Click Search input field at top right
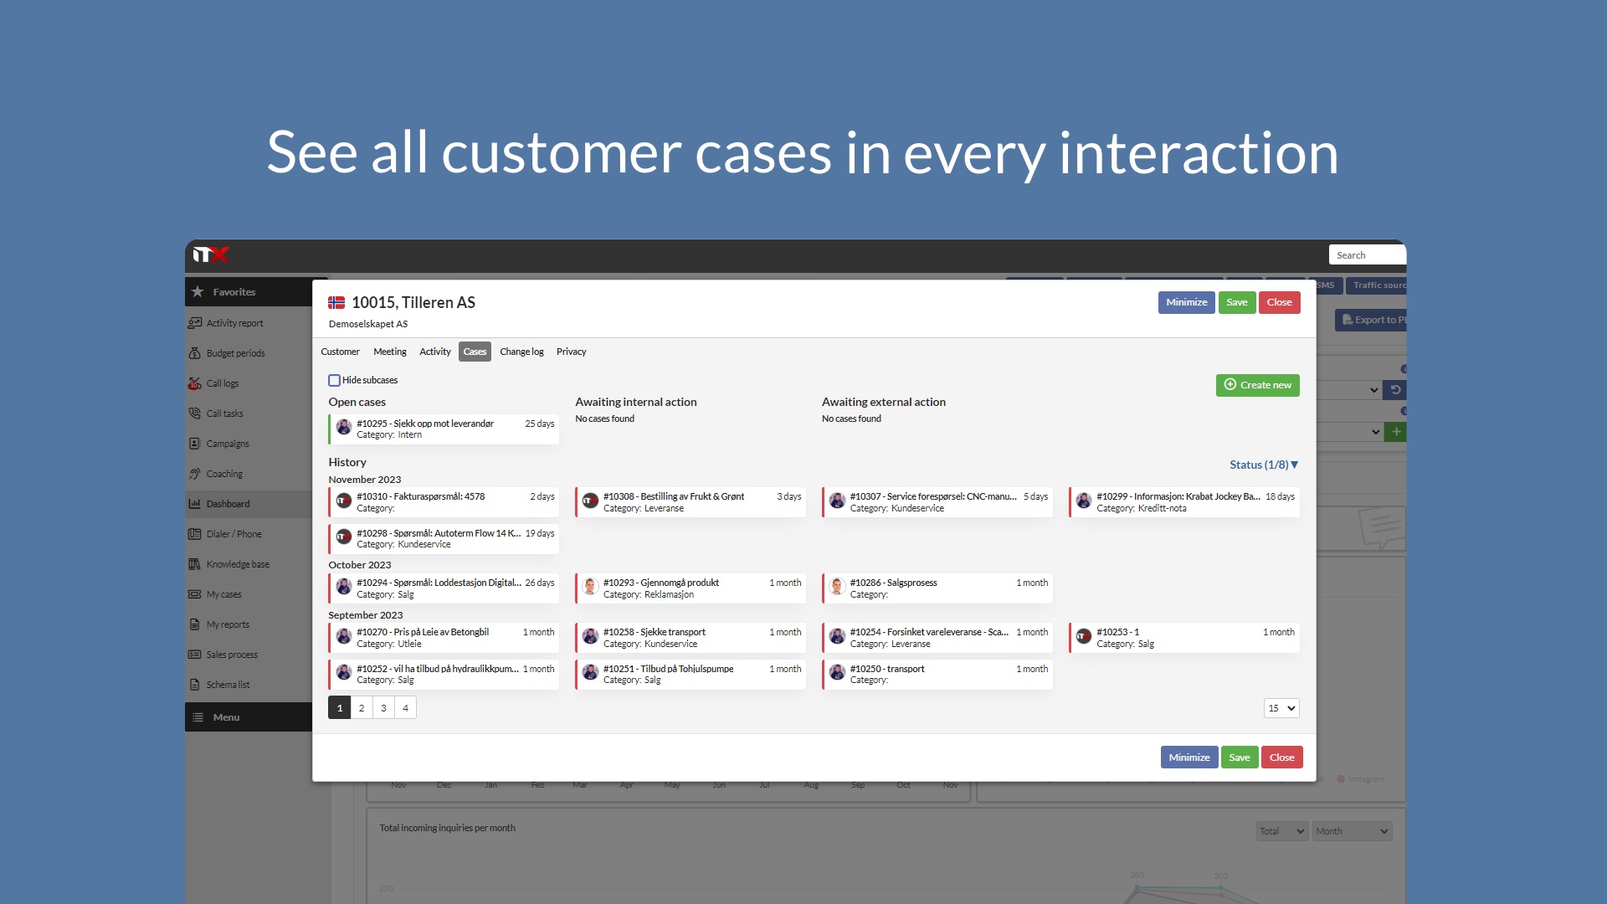Viewport: 1607px width, 904px height. click(x=1367, y=255)
